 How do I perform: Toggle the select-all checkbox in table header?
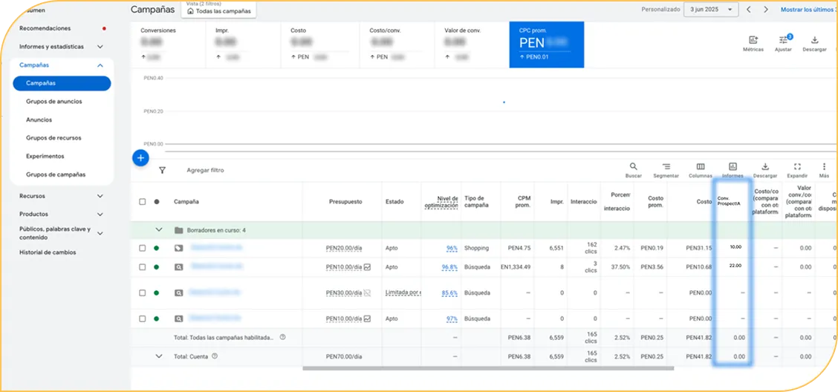[143, 201]
